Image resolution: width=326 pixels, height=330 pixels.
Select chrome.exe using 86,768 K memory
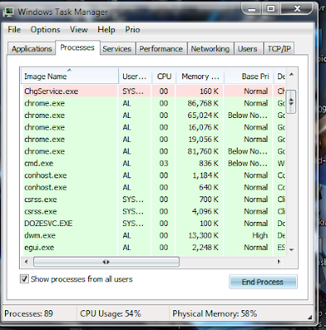pyautogui.click(x=154, y=103)
